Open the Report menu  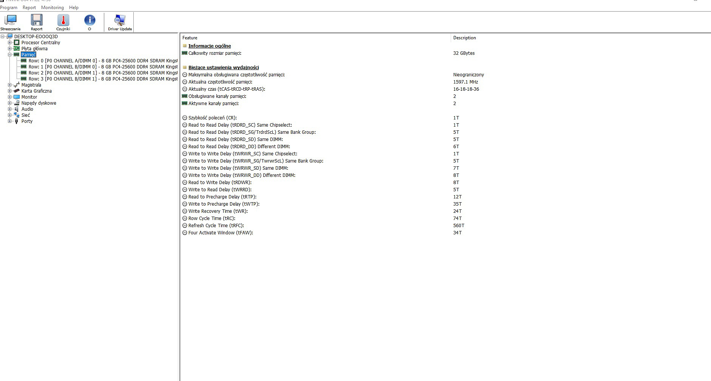tap(29, 8)
